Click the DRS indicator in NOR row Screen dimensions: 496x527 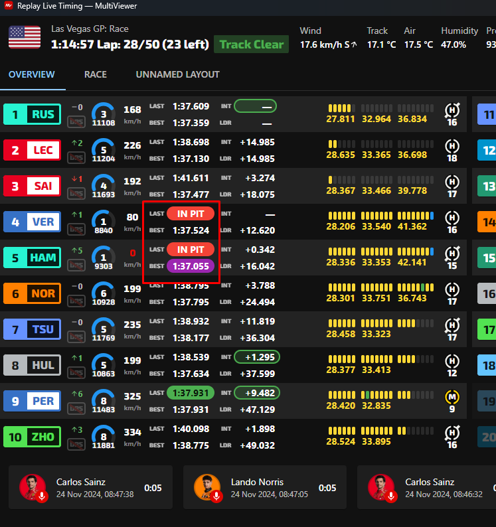[76, 301]
